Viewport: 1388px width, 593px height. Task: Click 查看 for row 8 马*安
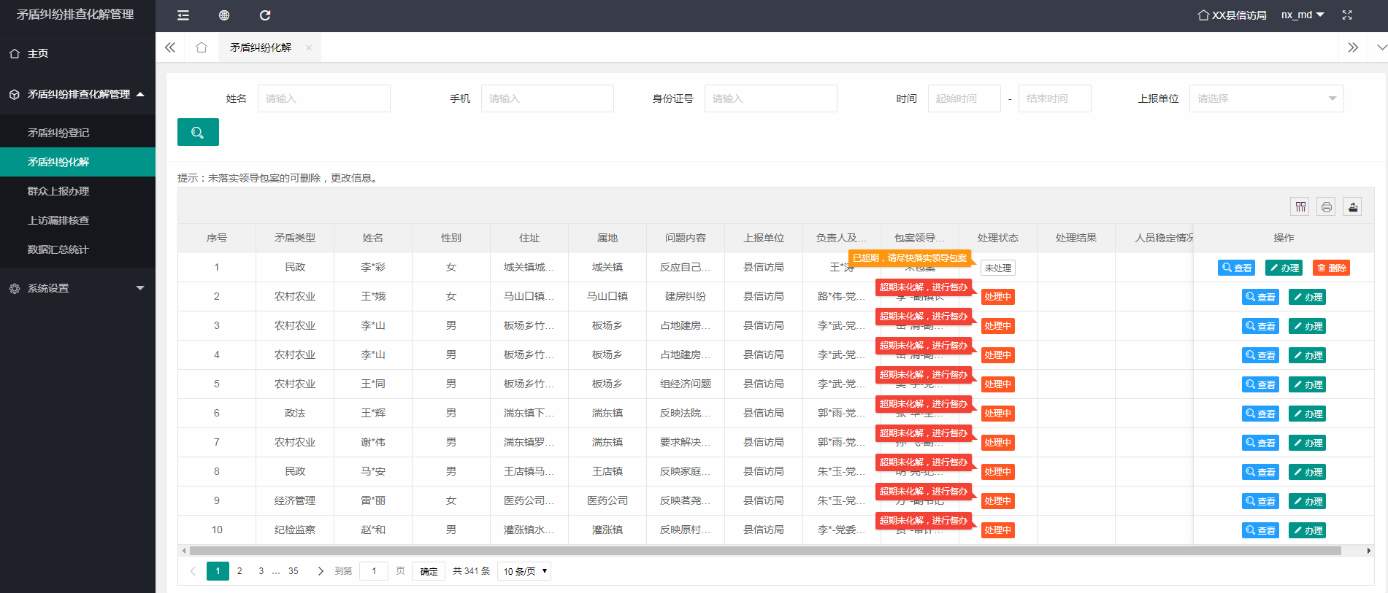tap(1260, 472)
